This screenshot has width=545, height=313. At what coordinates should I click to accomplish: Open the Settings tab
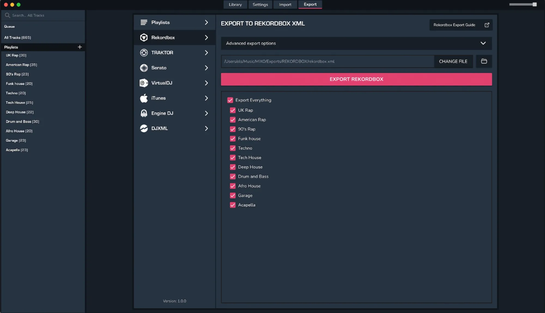[x=260, y=5]
